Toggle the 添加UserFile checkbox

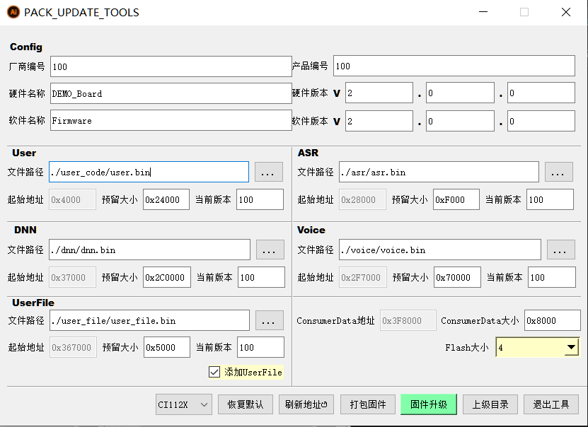coord(214,372)
